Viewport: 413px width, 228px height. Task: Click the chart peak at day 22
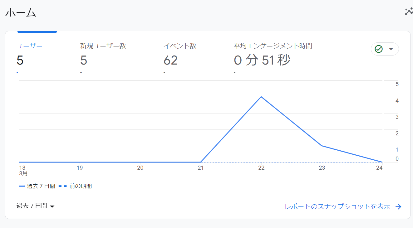[x=261, y=97]
